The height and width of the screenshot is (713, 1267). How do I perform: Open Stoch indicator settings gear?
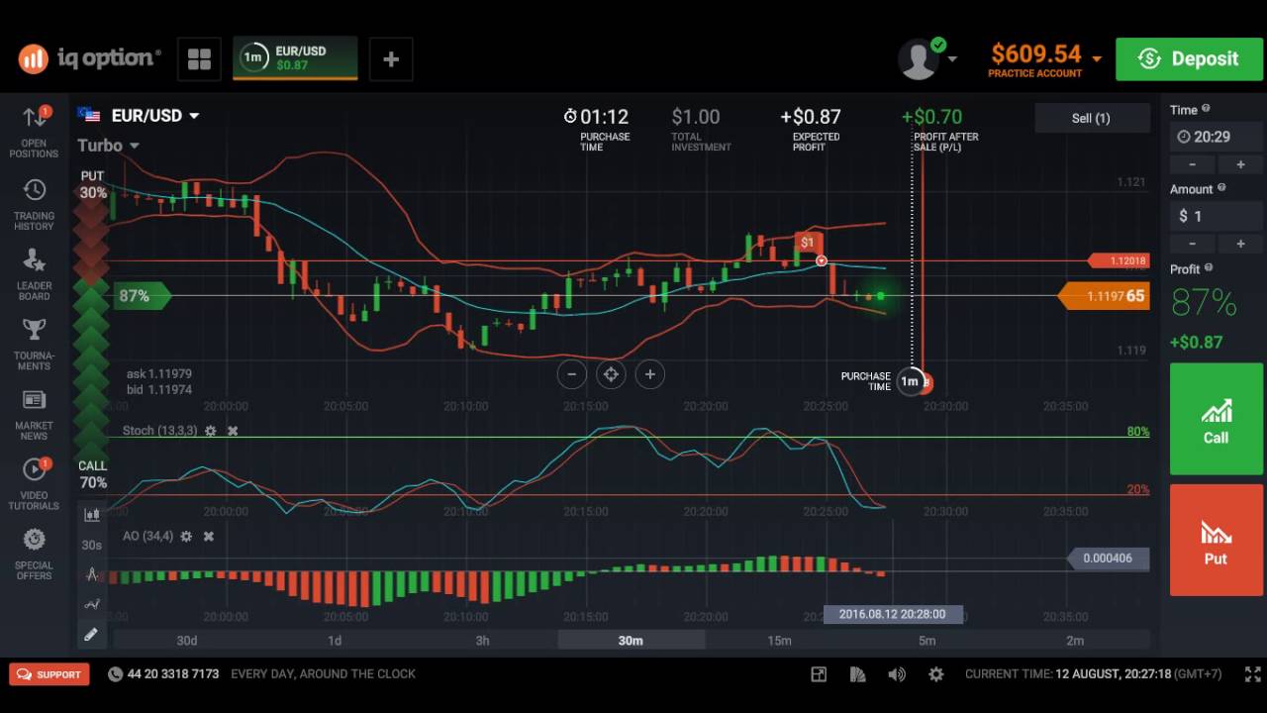[x=209, y=431]
